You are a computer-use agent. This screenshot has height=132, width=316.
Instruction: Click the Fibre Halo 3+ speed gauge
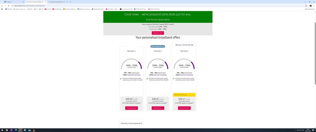131,64
